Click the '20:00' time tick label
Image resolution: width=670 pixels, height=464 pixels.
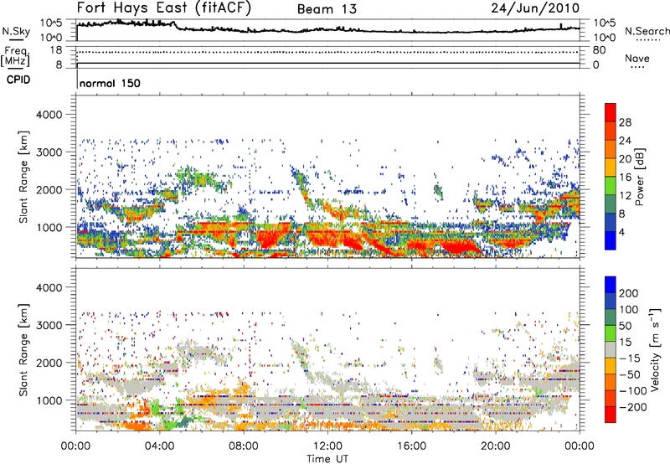coord(495,446)
